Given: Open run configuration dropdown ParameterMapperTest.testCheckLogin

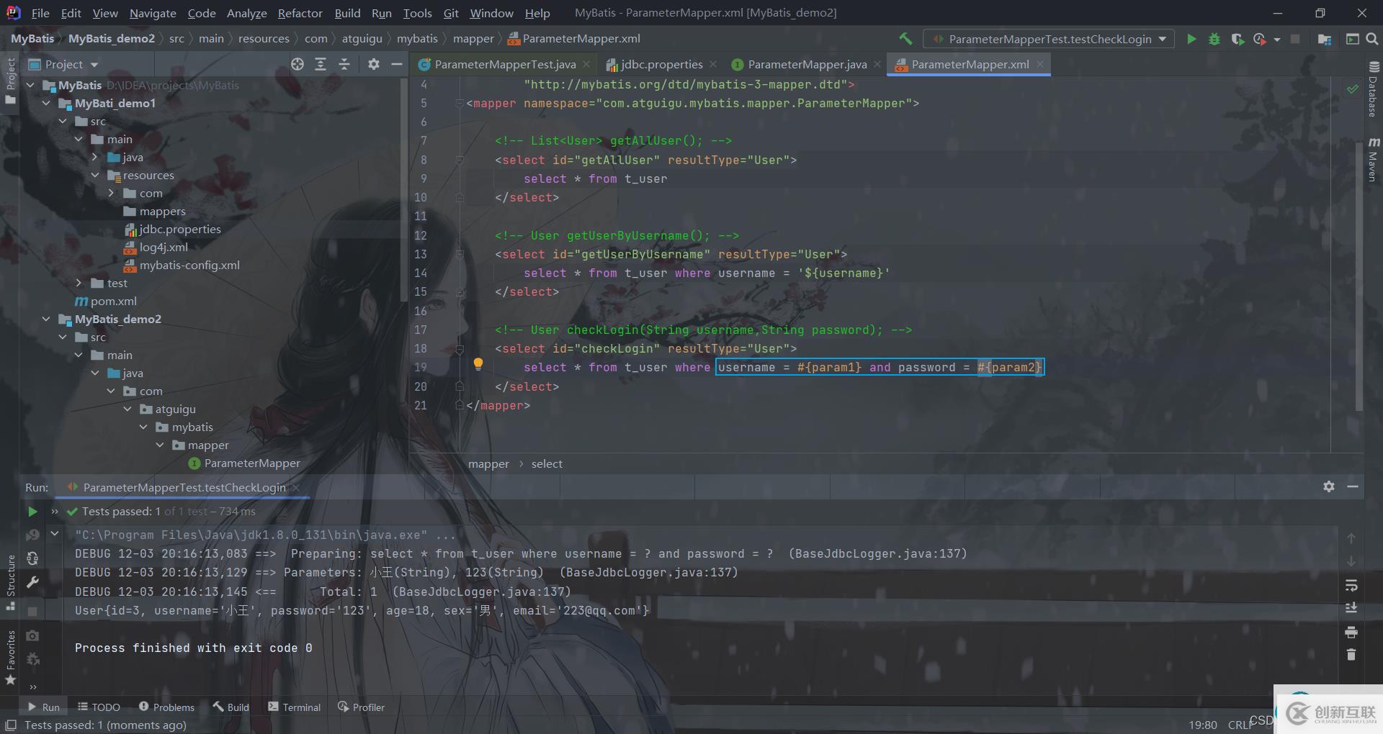Looking at the screenshot, I should coord(1049,39).
